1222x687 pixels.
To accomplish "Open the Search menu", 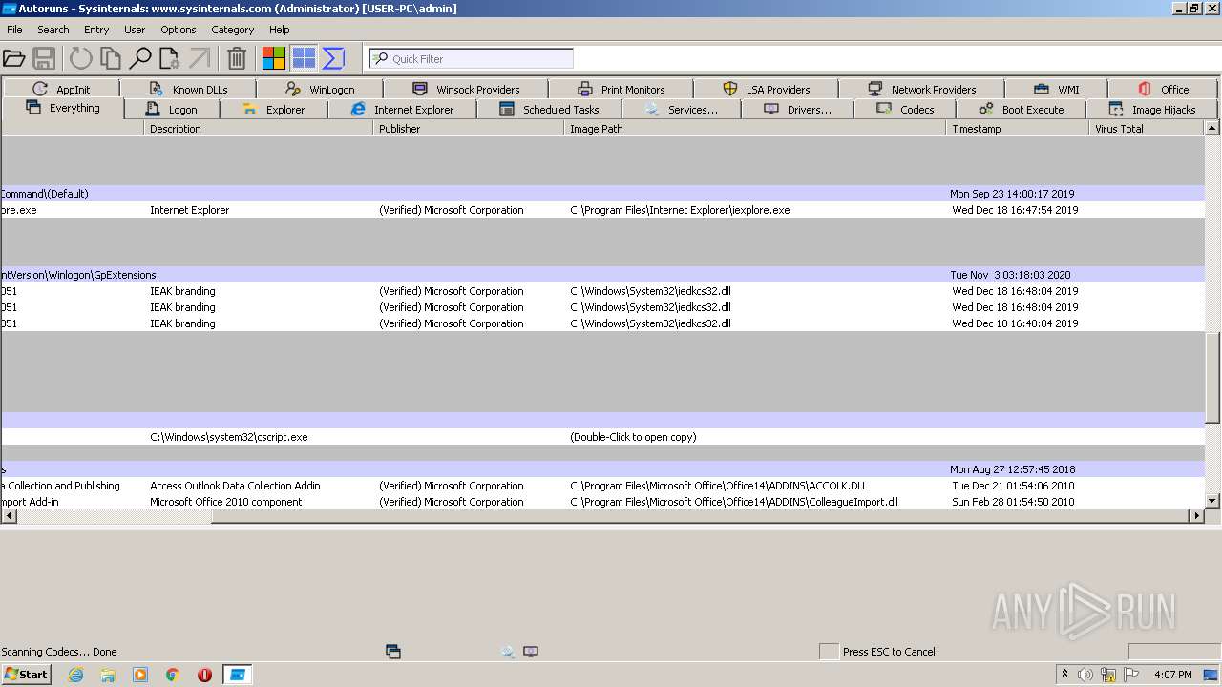I will (x=53, y=30).
